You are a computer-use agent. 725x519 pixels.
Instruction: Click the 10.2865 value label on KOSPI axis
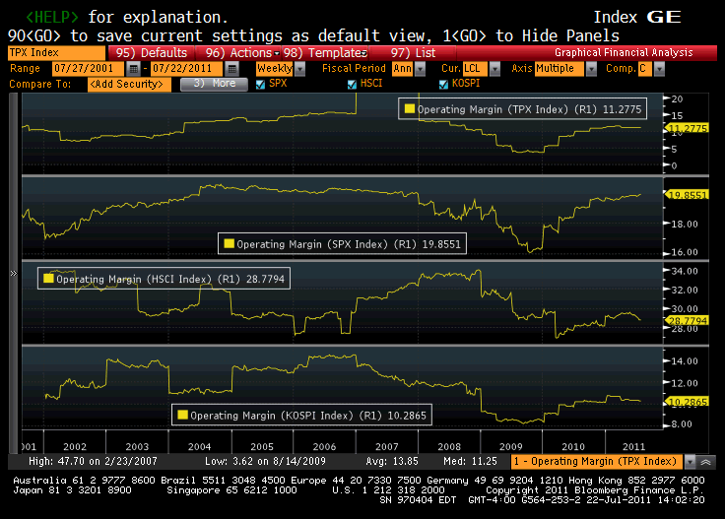point(688,401)
